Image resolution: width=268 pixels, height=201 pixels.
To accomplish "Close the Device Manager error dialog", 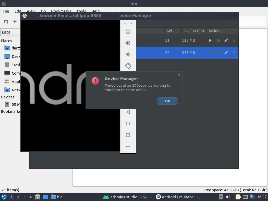I will click(x=178, y=75).
